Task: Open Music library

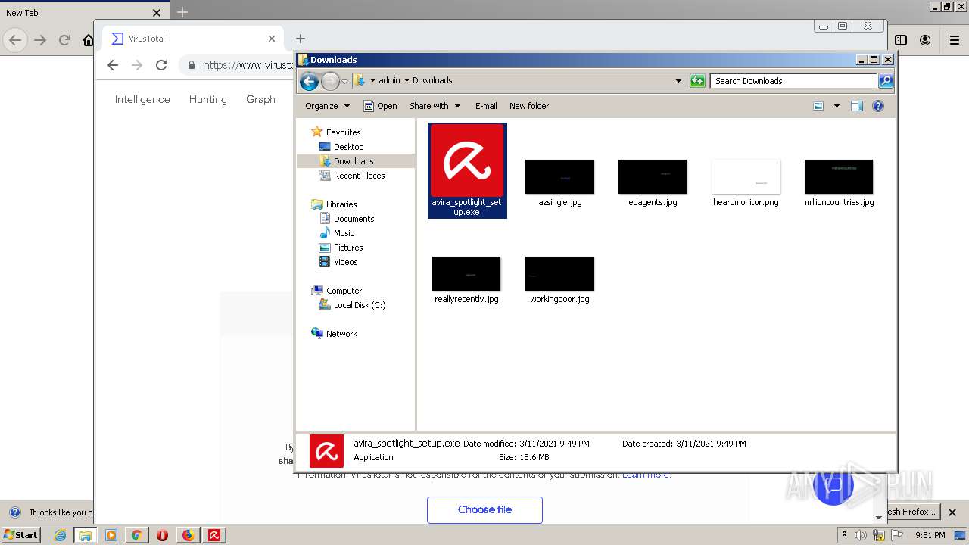Action: (x=344, y=233)
